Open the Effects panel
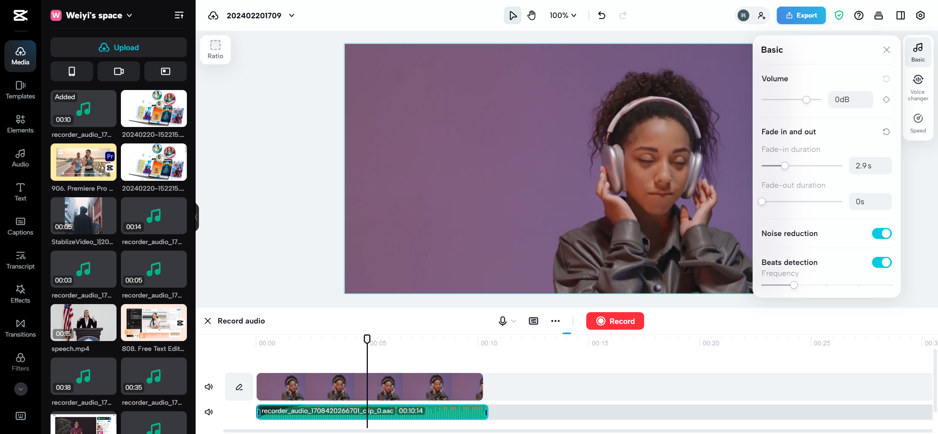 pos(20,294)
